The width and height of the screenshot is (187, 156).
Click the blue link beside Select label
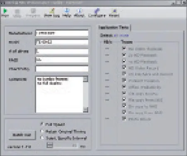pos(121,35)
